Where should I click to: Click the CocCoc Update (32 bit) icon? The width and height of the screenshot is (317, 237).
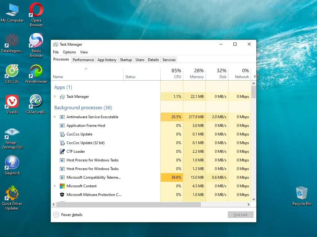pyautogui.click(x=62, y=143)
